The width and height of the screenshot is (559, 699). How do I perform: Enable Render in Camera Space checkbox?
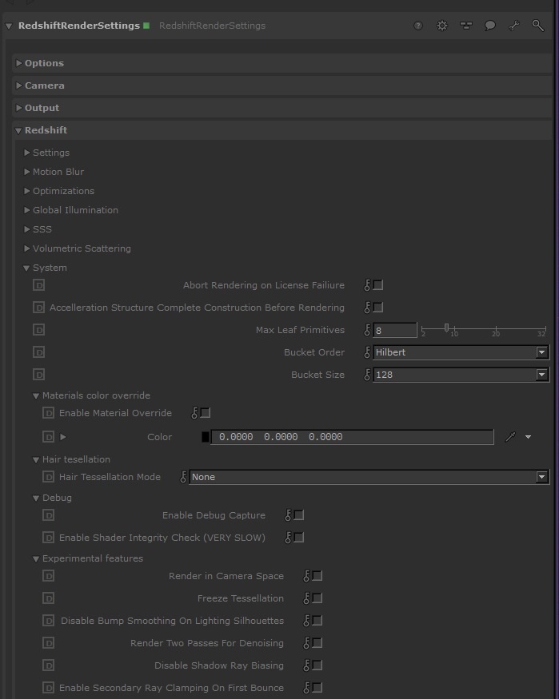coord(317,576)
